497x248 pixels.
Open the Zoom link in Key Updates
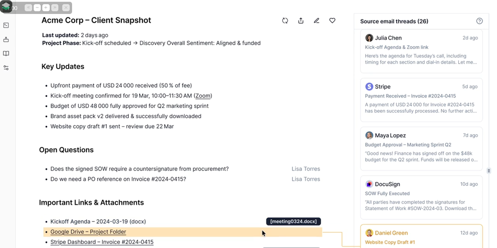[203, 96]
